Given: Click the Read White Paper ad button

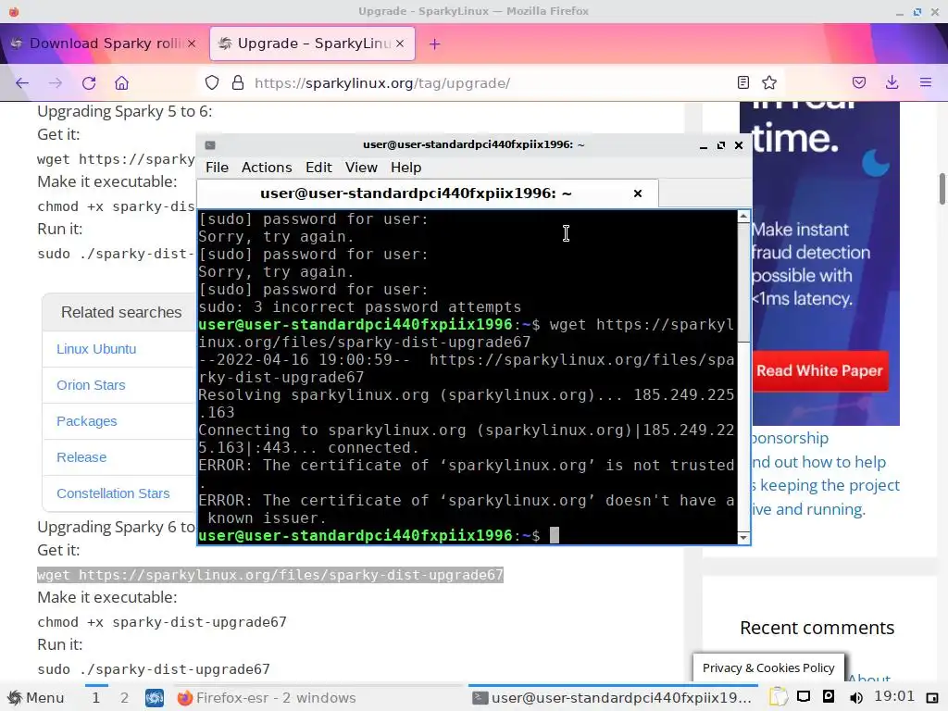Looking at the screenshot, I should point(819,370).
